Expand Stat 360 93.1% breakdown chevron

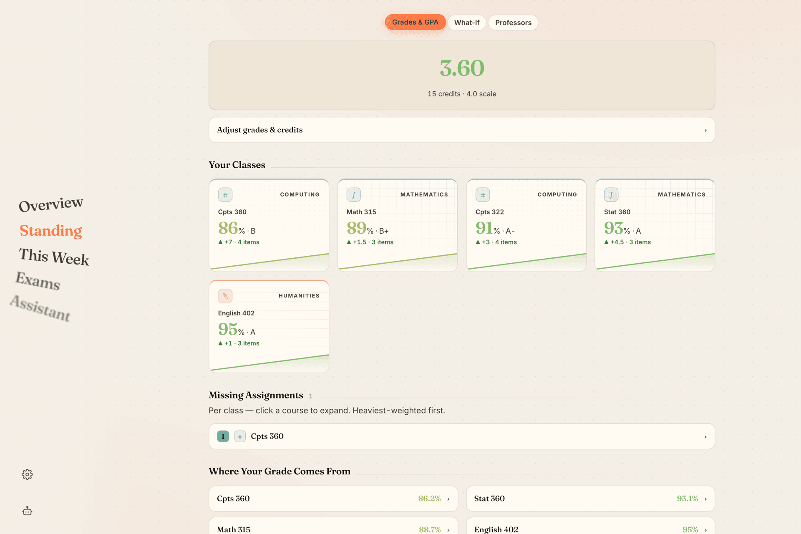click(705, 499)
